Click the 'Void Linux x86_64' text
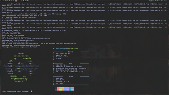The image size is (169, 95). [63, 54]
